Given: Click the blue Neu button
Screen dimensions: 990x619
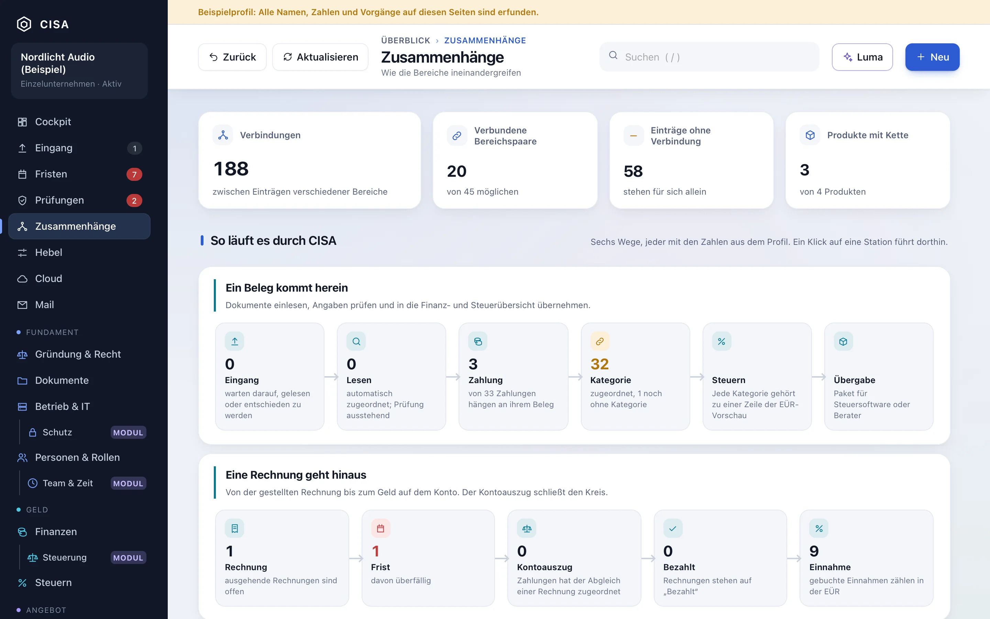Looking at the screenshot, I should coord(932,57).
